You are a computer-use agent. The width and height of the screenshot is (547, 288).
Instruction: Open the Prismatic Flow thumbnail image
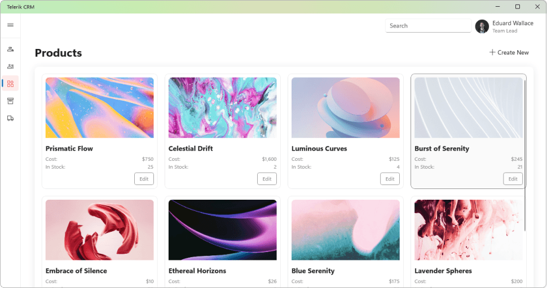pos(99,107)
